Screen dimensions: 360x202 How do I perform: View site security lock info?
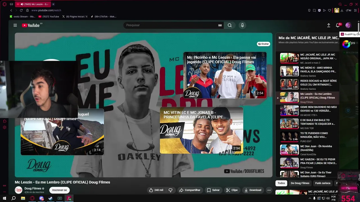pyautogui.click(x=27, y=10)
